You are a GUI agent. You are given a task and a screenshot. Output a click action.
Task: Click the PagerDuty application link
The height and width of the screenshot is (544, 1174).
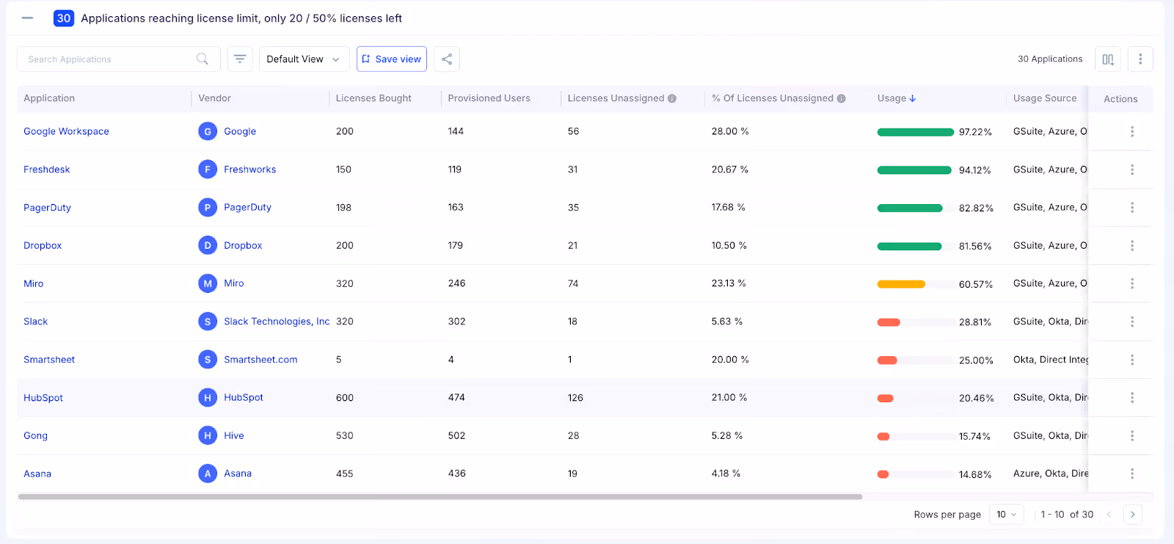point(48,208)
